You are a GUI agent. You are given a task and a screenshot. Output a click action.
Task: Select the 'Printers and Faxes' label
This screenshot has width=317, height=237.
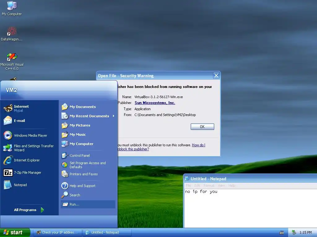84,174
